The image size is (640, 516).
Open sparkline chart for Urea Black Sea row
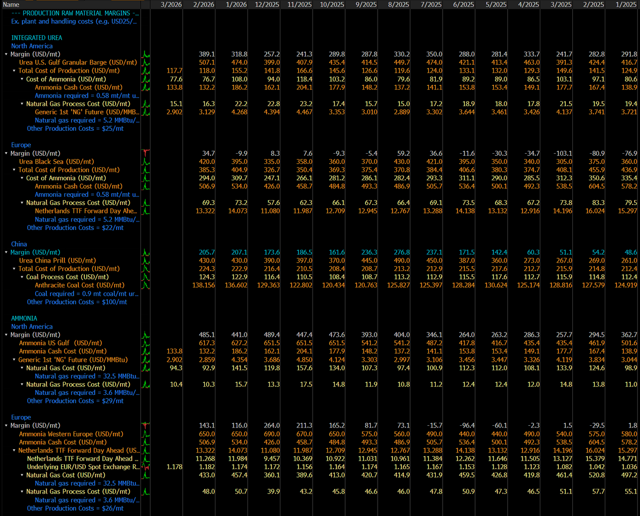point(146,162)
